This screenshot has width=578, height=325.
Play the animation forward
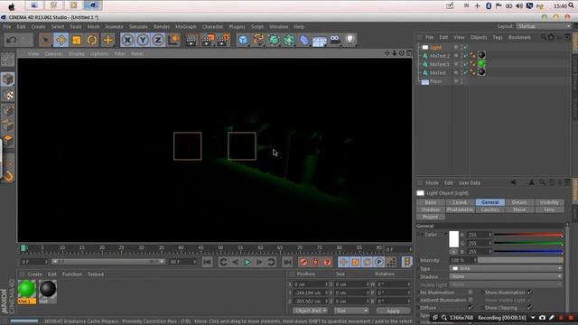247,262
